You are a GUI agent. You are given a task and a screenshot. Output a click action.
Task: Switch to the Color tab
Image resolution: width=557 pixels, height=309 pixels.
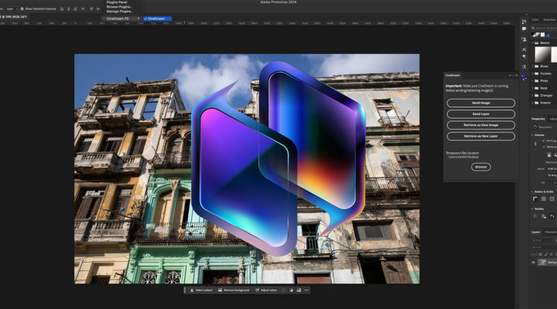pyautogui.click(x=535, y=20)
